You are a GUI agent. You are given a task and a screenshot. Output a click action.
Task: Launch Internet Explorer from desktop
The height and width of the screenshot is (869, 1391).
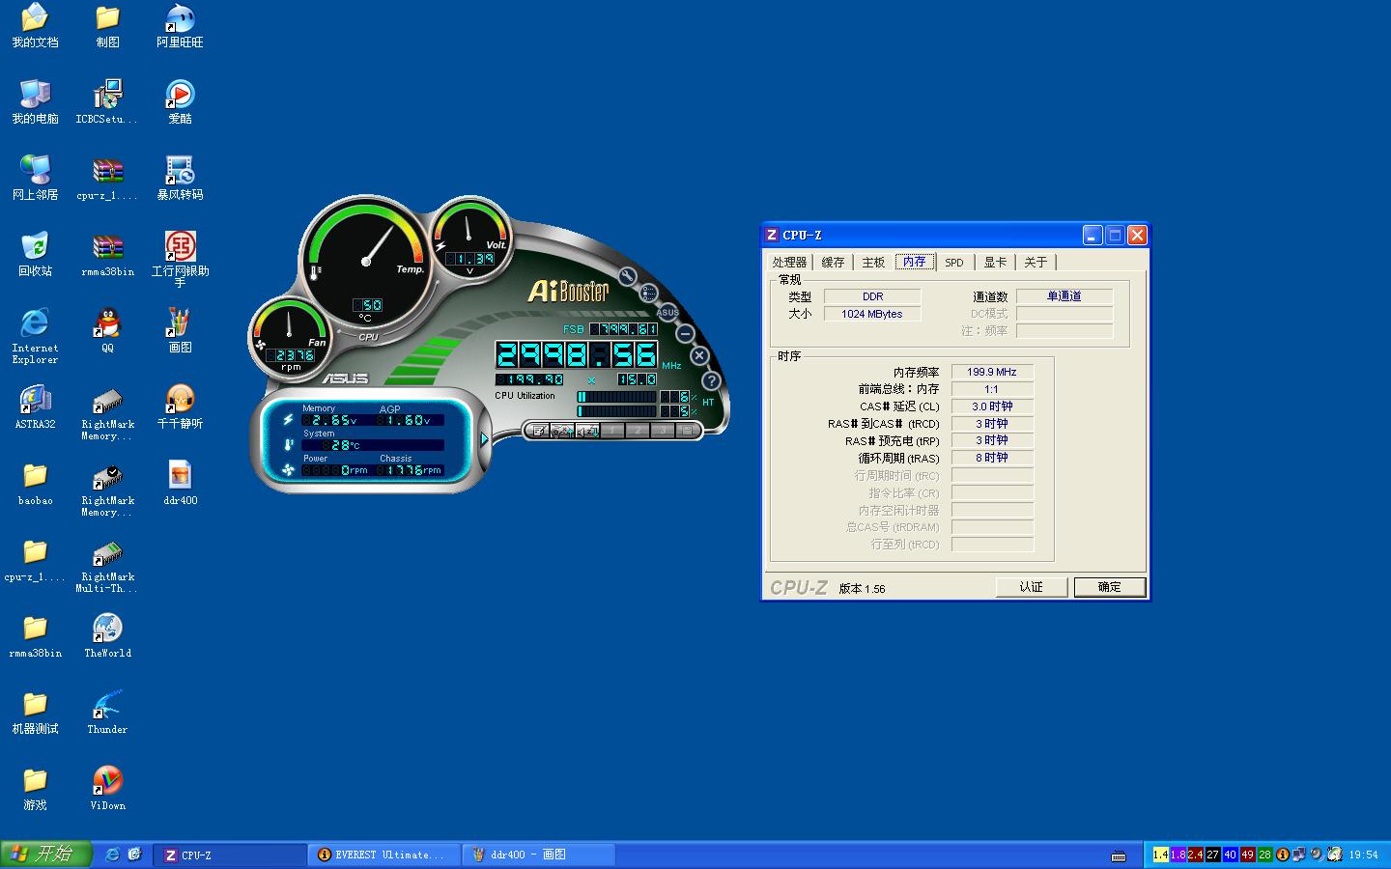(x=35, y=336)
